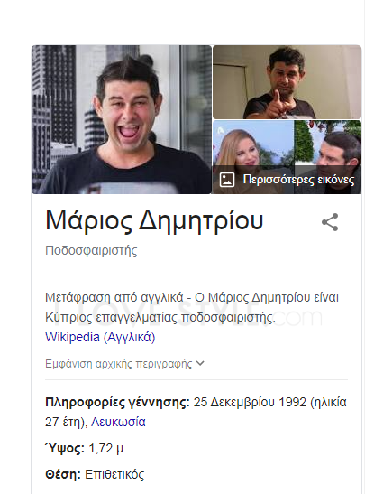Click the translated description paragraph
Image resolution: width=365 pixels, height=494 pixels.
(192, 307)
